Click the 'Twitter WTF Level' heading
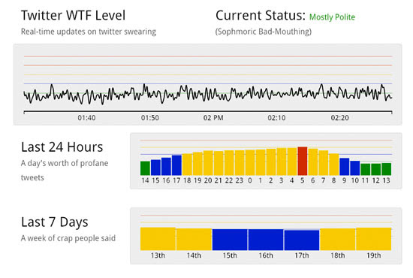Image resolution: width=413 pixels, height=278 pixels. 74,15
